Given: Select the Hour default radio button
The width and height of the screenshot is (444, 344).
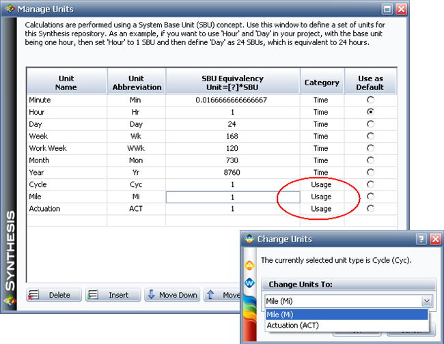Looking at the screenshot, I should (370, 111).
